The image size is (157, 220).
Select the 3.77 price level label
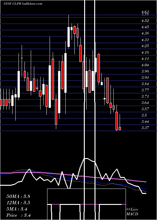(x=145, y=90)
